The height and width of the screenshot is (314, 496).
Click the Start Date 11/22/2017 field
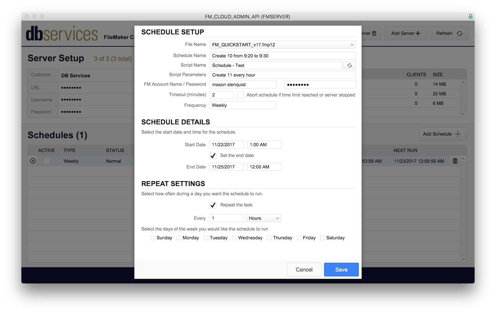coord(226,145)
